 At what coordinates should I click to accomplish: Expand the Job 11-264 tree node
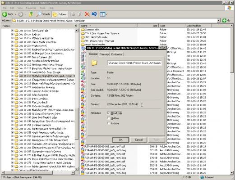tap(12, 140)
